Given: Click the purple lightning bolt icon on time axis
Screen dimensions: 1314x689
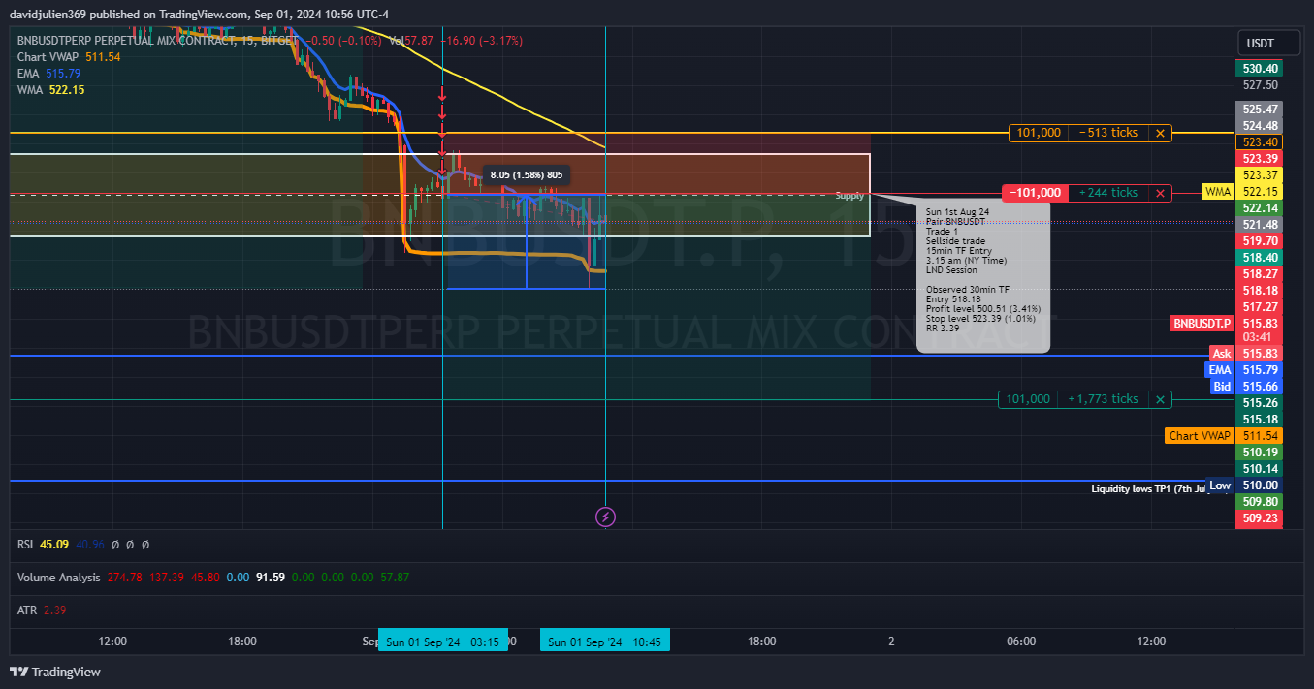Looking at the screenshot, I should tap(605, 517).
